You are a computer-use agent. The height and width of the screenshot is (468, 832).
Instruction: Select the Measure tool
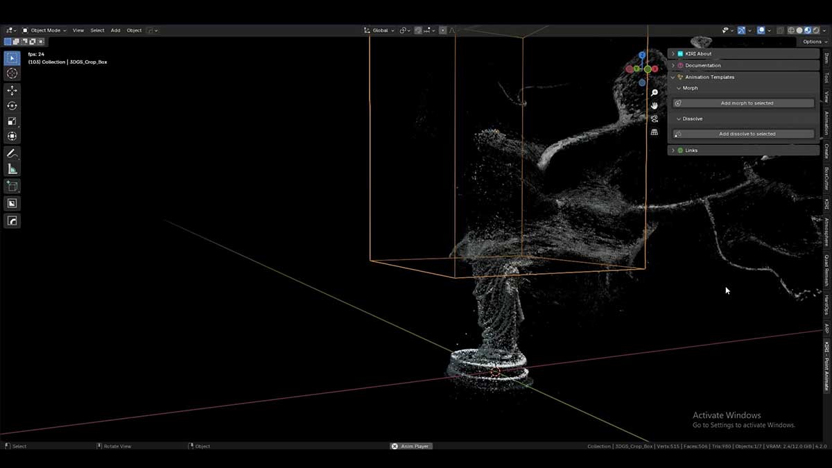[12, 168]
